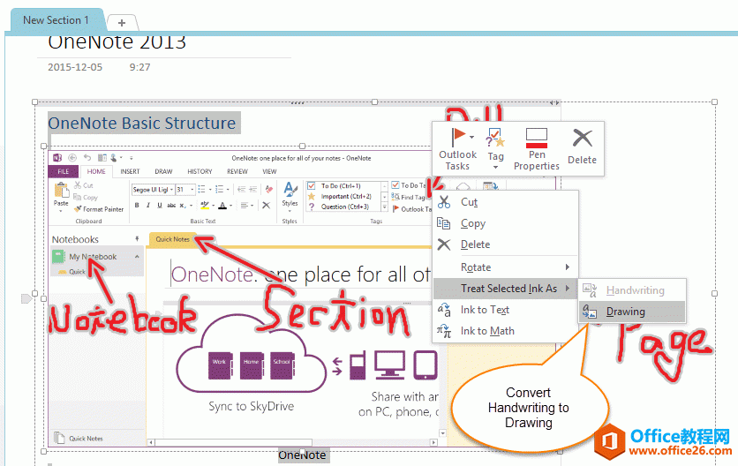Click the OneNote caption below the picture
738x466 pixels.
point(302,455)
